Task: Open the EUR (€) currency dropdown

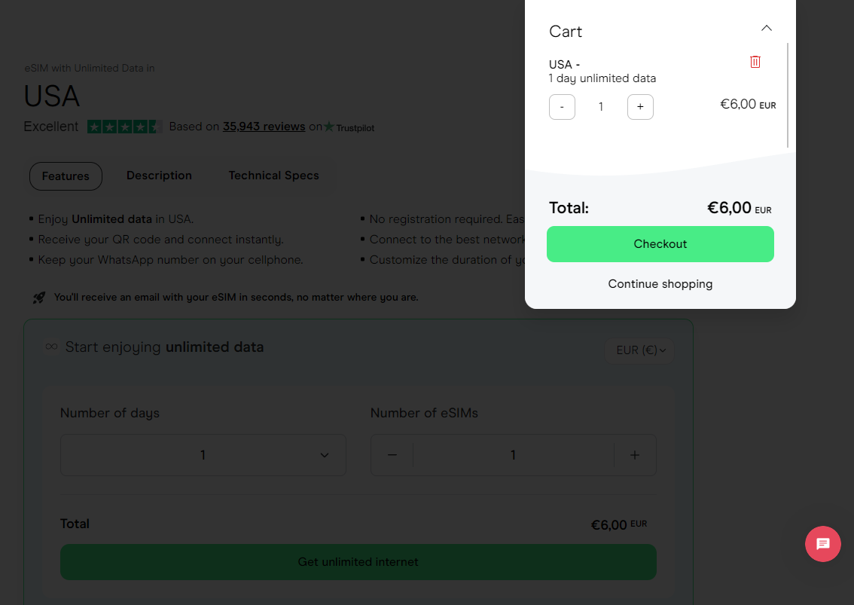Action: (x=641, y=350)
